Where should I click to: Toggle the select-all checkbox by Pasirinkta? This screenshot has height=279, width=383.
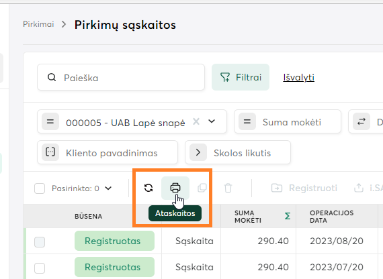click(x=40, y=188)
